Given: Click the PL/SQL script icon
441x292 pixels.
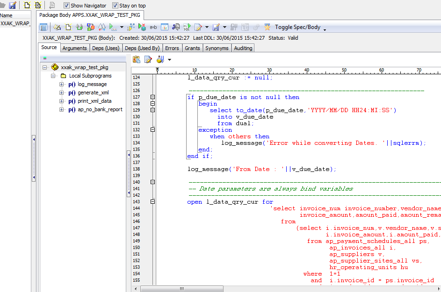Looking at the screenshot, I should point(187,27).
